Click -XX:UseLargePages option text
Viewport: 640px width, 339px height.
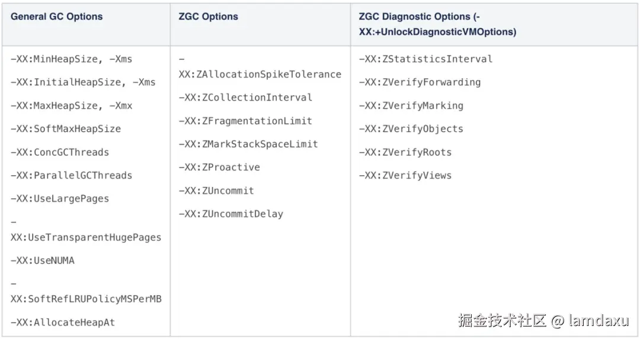point(60,199)
